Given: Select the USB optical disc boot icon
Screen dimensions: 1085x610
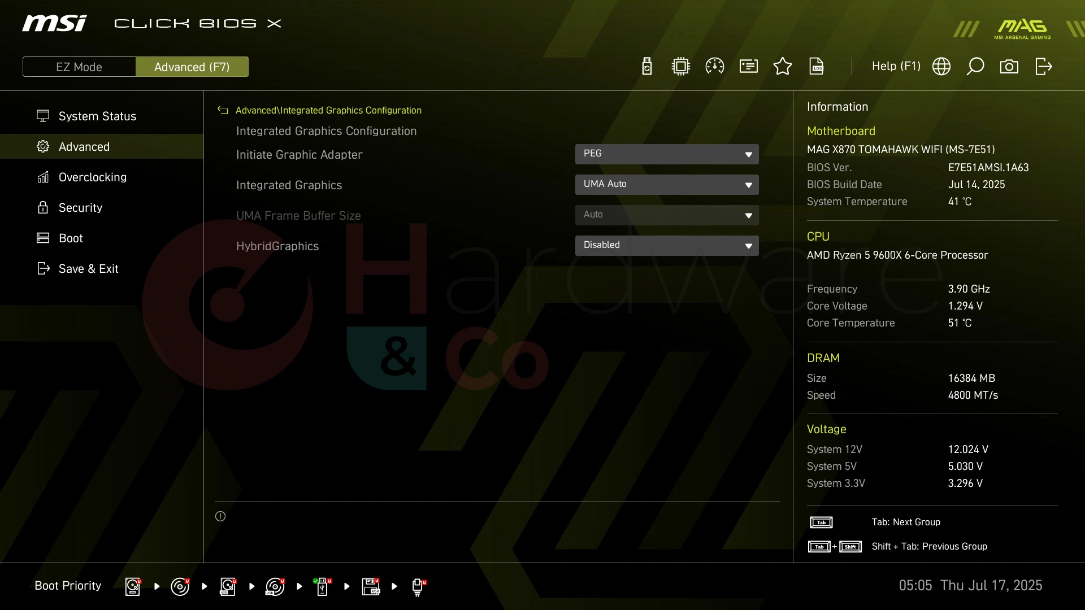Looking at the screenshot, I should (x=275, y=586).
